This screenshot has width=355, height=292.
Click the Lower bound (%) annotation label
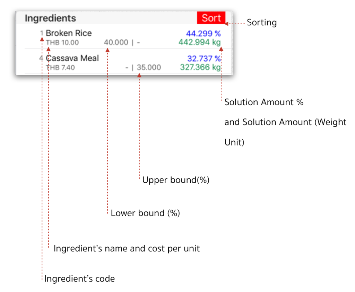[x=145, y=213]
